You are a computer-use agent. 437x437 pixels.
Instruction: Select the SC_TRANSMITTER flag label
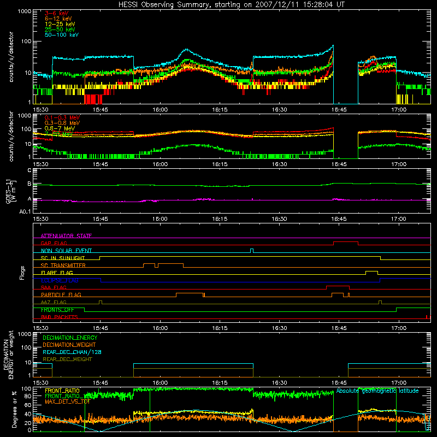click(x=63, y=265)
